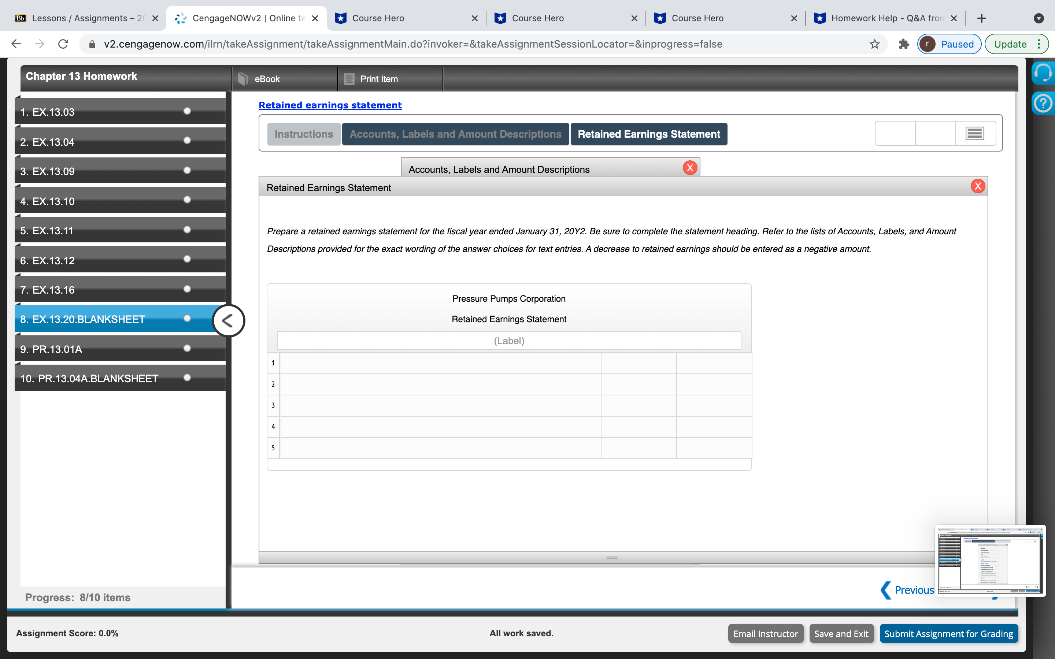Image resolution: width=1055 pixels, height=659 pixels.
Task: Bookmark this page with the star icon
Action: 874,44
